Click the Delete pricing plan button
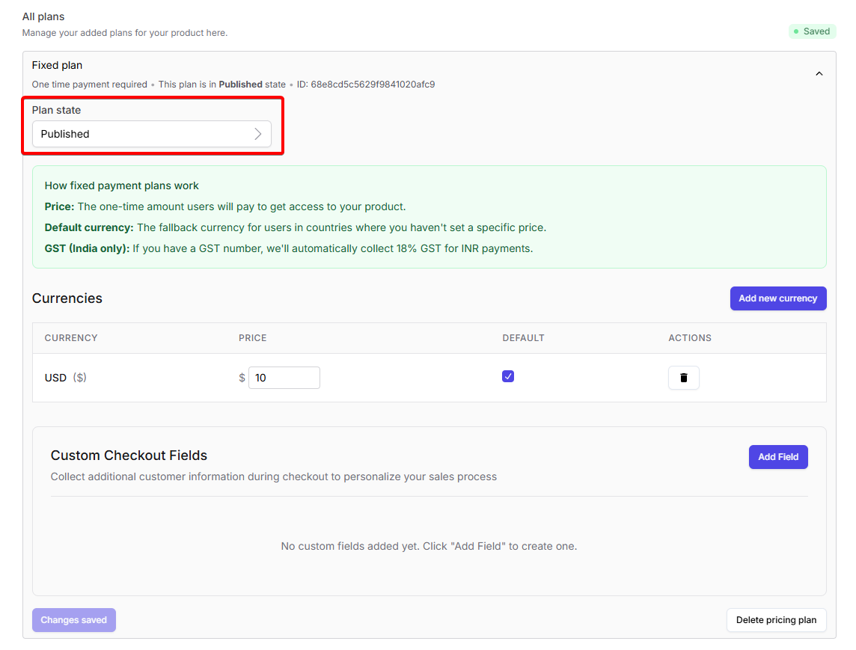The image size is (856, 650). 776,620
